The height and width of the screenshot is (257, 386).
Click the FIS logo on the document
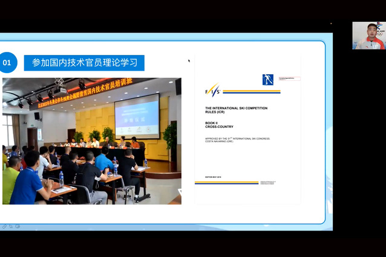(x=212, y=91)
